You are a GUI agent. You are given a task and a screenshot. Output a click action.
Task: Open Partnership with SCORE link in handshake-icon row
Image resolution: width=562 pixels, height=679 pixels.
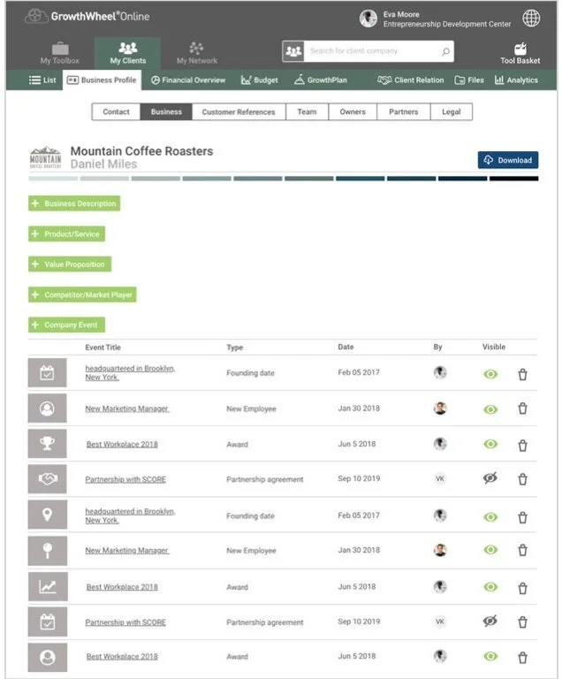pyautogui.click(x=125, y=479)
